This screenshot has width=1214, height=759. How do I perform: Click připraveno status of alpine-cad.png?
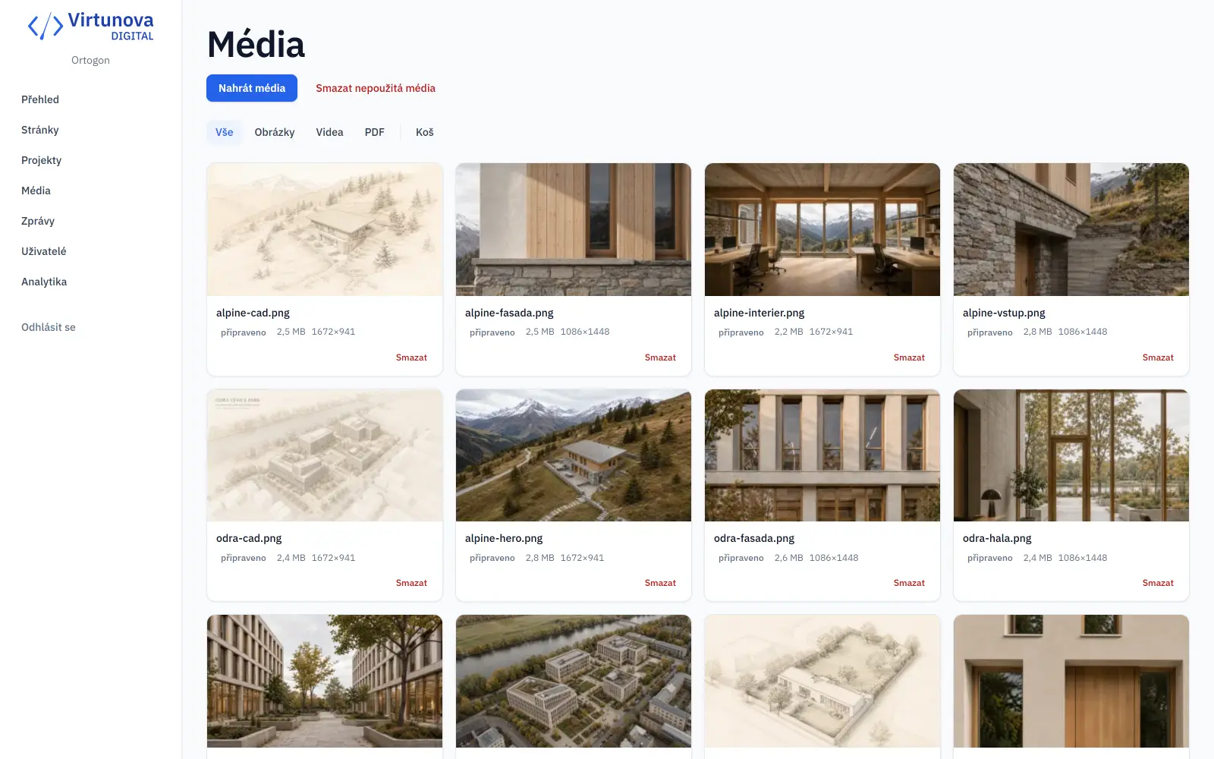[244, 332]
